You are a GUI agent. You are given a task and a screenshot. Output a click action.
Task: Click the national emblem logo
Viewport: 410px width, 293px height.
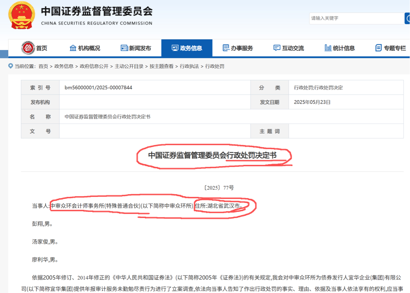[x=22, y=15]
